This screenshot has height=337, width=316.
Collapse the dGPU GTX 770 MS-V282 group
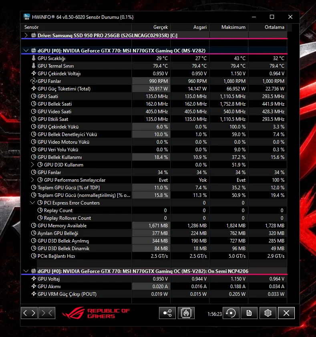coord(26,50)
